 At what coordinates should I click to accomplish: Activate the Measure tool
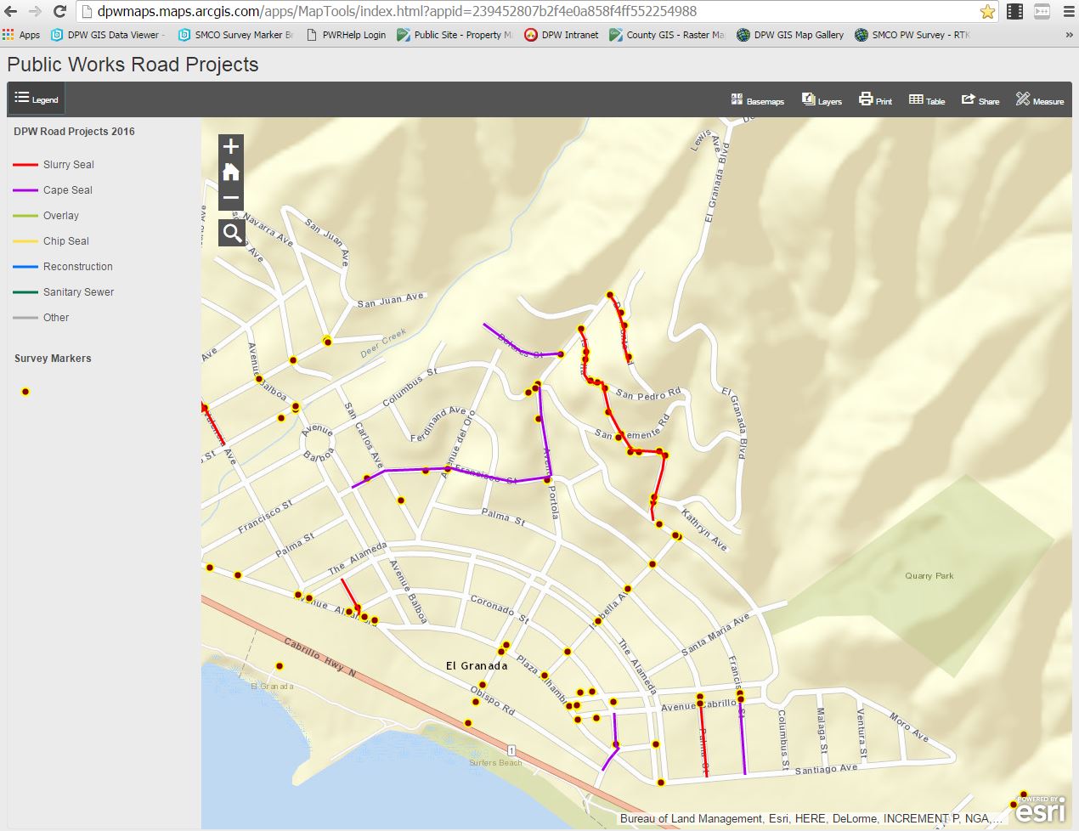coord(1039,99)
